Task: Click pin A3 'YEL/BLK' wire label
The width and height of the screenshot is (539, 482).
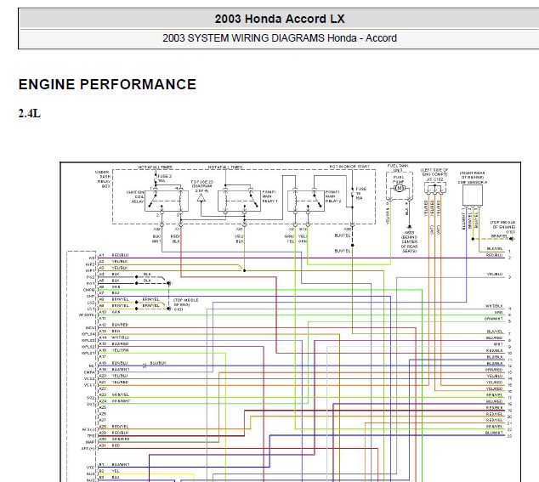Action: (119, 268)
